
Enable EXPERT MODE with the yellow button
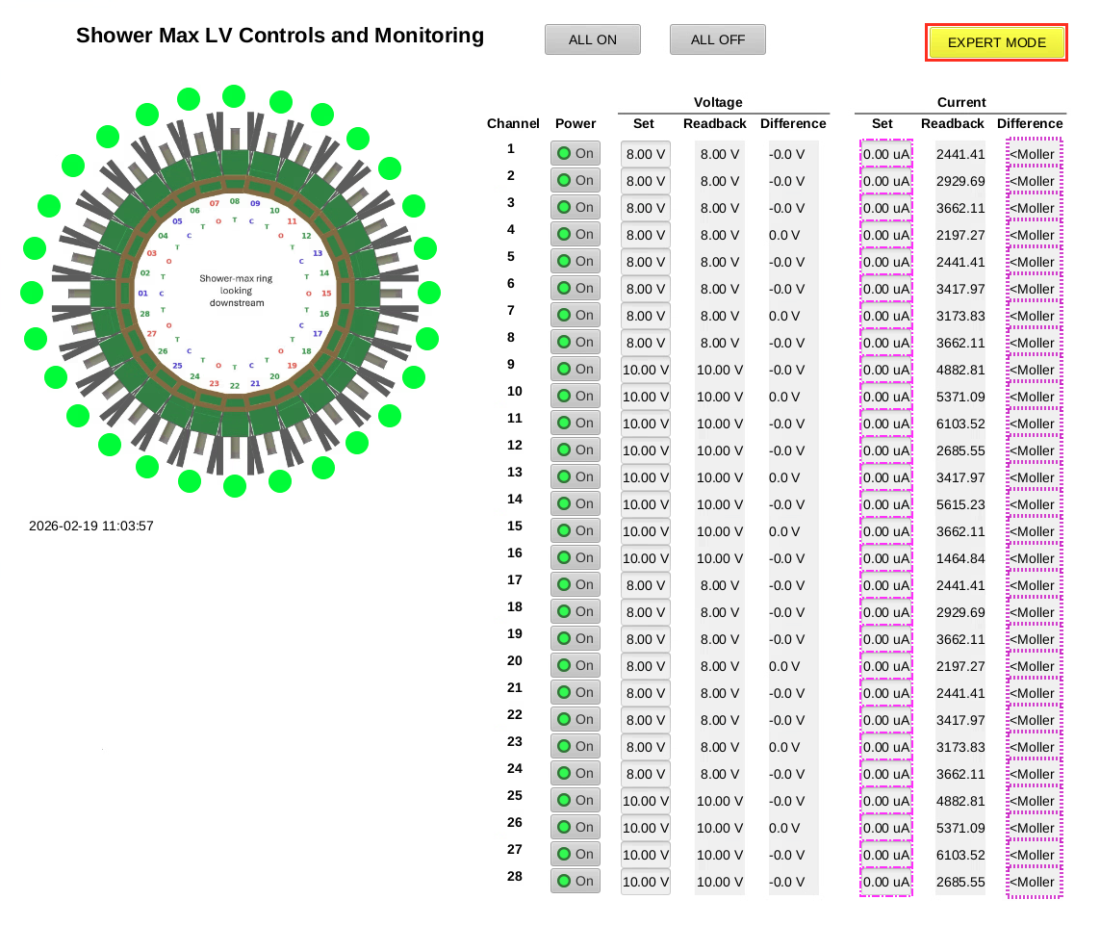[x=996, y=42]
